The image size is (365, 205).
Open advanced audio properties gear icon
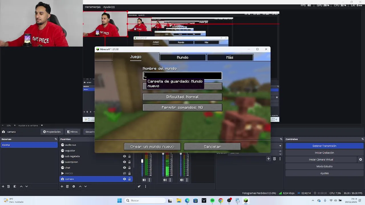[139, 186]
